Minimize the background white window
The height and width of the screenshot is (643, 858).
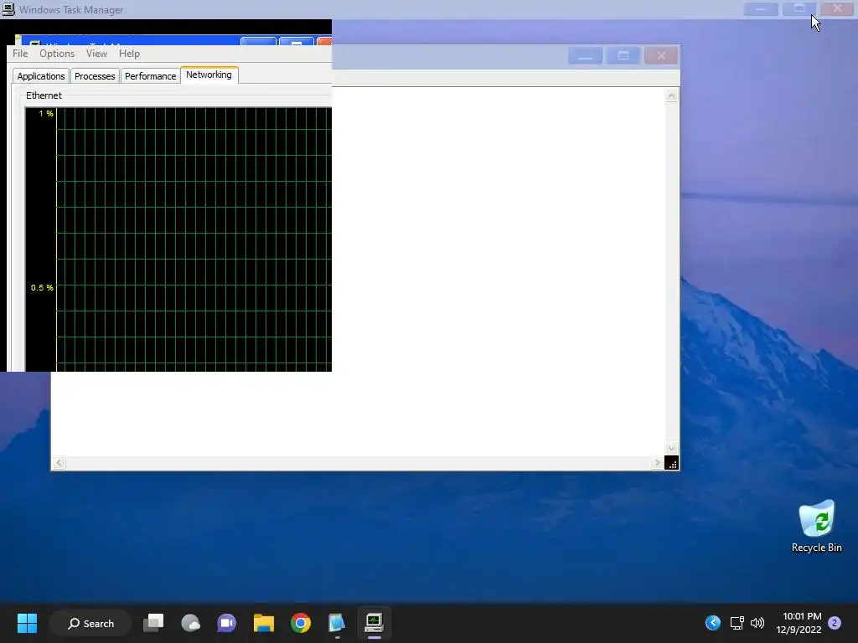[x=585, y=56]
